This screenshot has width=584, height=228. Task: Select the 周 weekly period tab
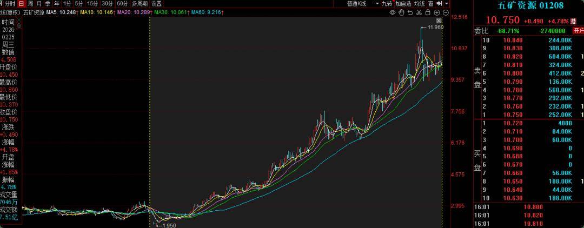tap(30, 3)
